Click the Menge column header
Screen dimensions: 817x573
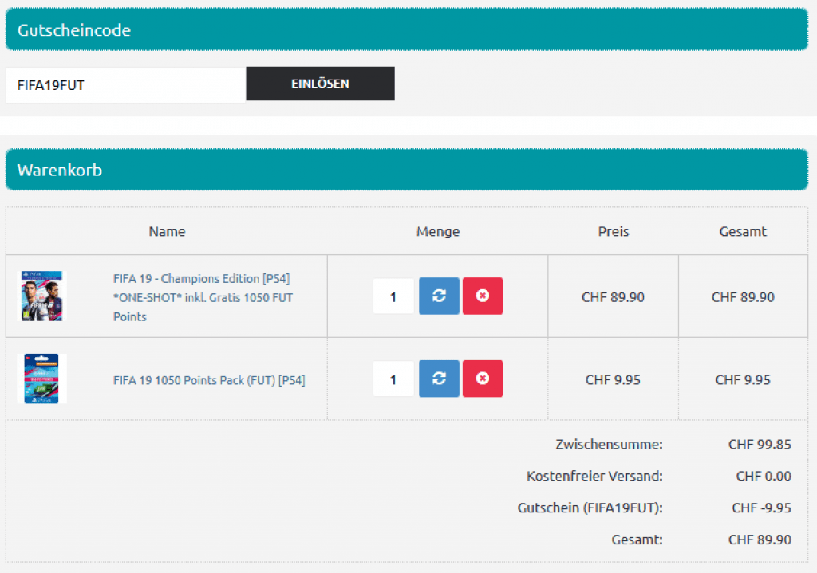pos(437,232)
